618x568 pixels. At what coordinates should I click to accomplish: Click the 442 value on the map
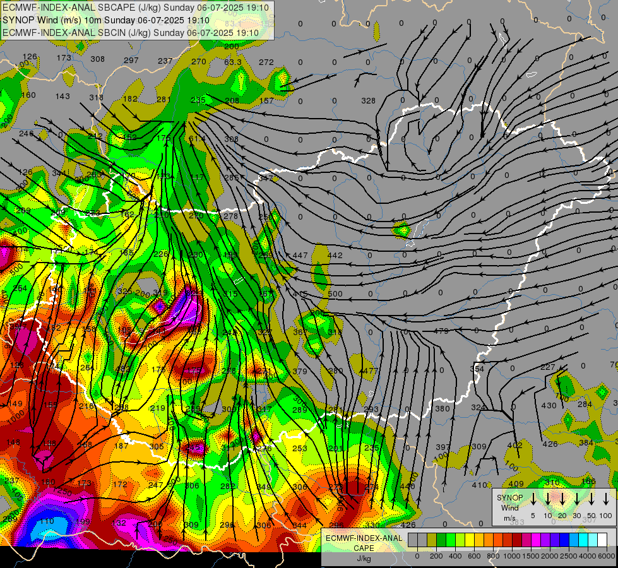(335, 256)
